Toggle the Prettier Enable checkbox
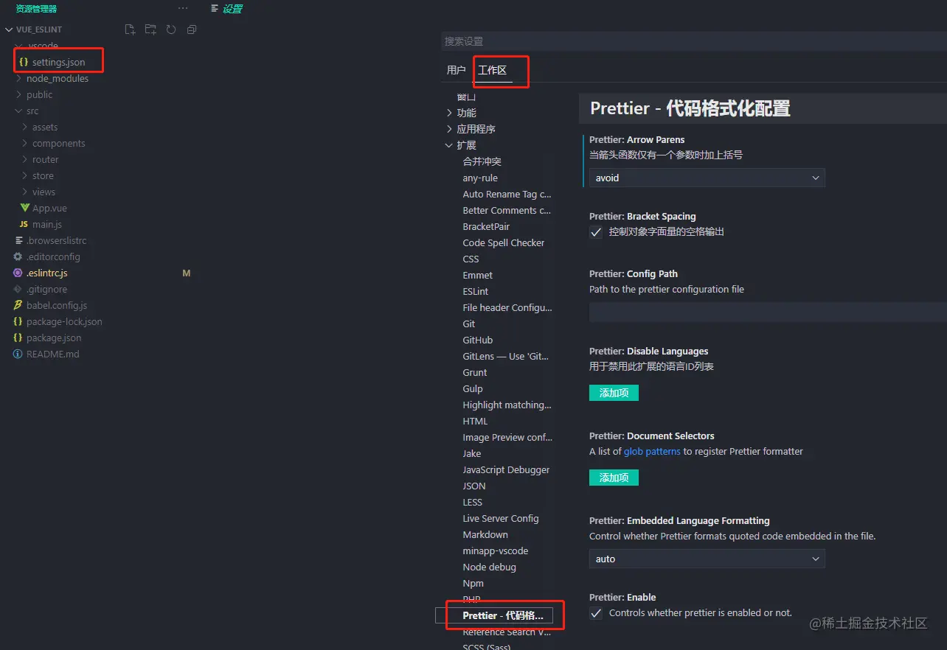The width and height of the screenshot is (947, 650). tap(596, 613)
